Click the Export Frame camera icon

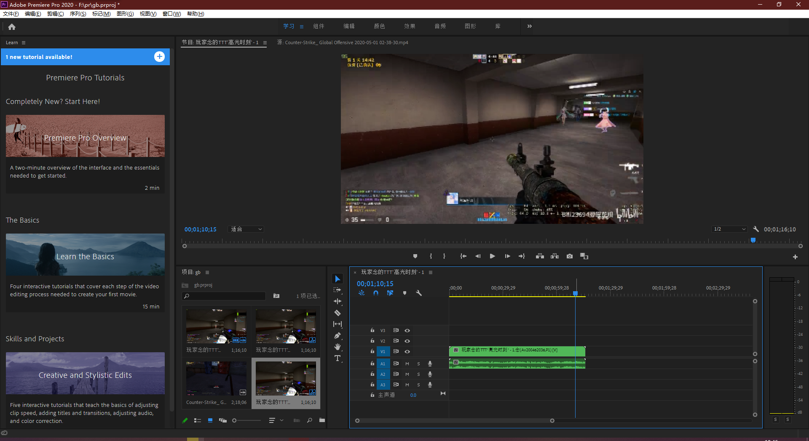[570, 256]
